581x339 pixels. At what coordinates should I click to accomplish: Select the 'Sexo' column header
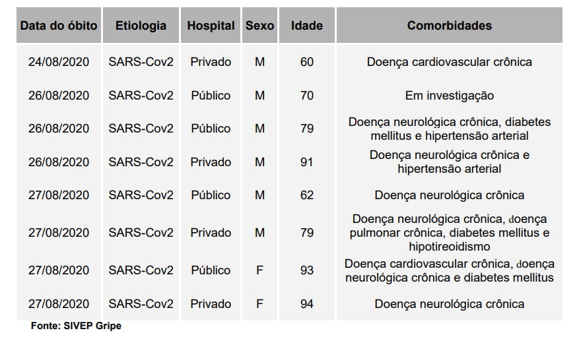(x=259, y=26)
